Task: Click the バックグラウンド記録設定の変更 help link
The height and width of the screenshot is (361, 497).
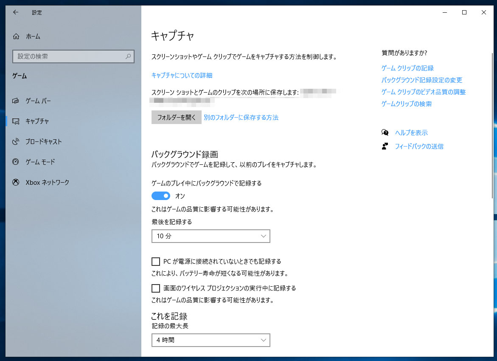Action: 422,80
